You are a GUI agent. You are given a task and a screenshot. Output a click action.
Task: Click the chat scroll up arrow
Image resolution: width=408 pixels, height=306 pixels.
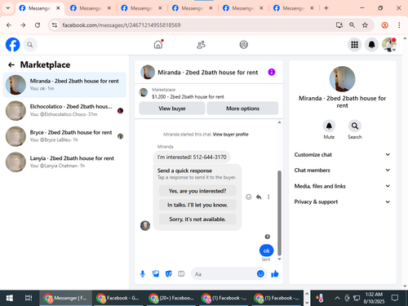279,122
